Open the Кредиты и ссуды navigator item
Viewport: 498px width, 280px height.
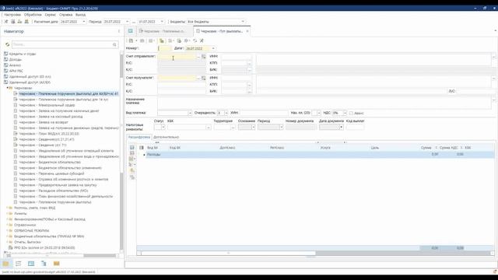[x=23, y=54]
